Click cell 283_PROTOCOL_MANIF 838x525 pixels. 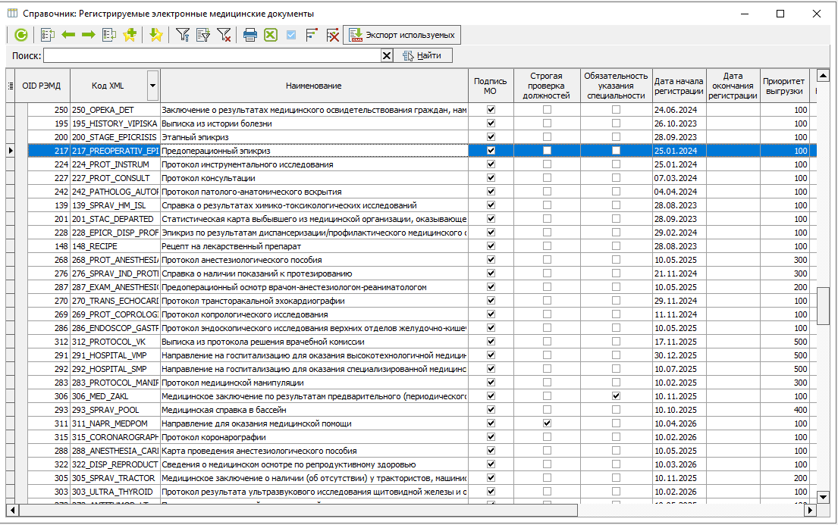[115, 383]
